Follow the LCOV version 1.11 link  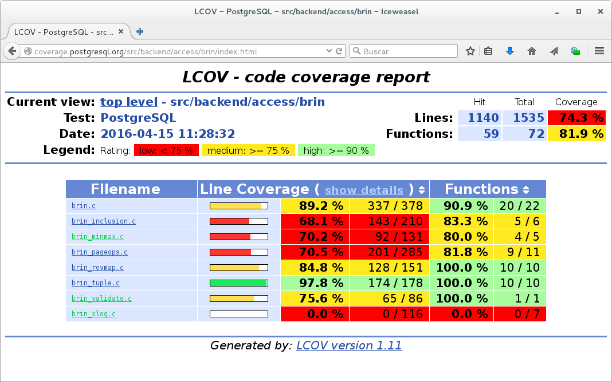click(x=349, y=345)
